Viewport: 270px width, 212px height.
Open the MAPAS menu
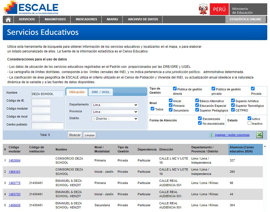coord(112,19)
